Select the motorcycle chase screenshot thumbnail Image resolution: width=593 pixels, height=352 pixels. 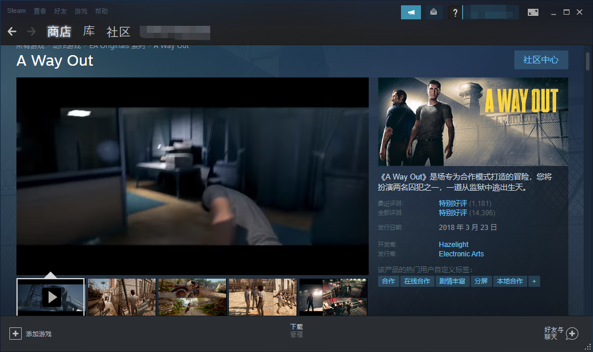coord(192,297)
